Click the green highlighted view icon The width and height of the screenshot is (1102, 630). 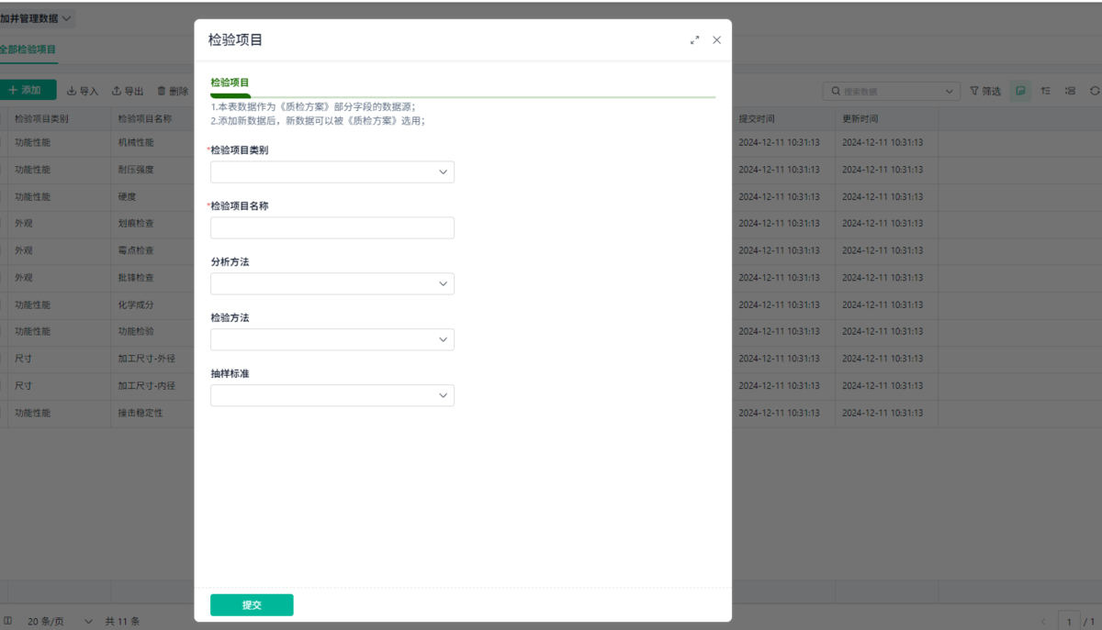pos(1020,91)
